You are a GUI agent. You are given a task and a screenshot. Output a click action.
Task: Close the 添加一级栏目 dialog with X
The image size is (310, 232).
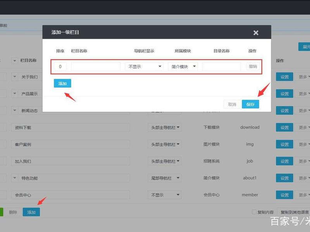pos(256,32)
